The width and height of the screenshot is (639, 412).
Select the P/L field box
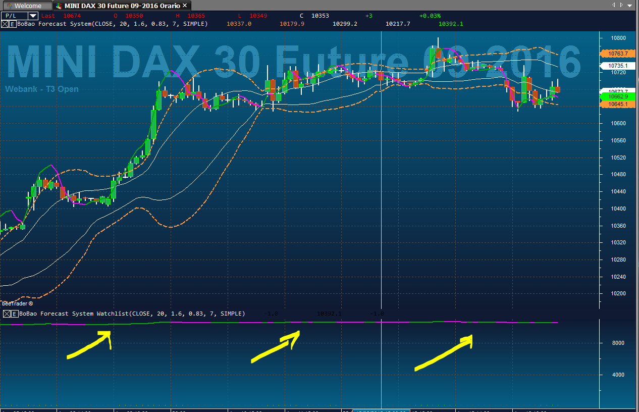[20, 16]
